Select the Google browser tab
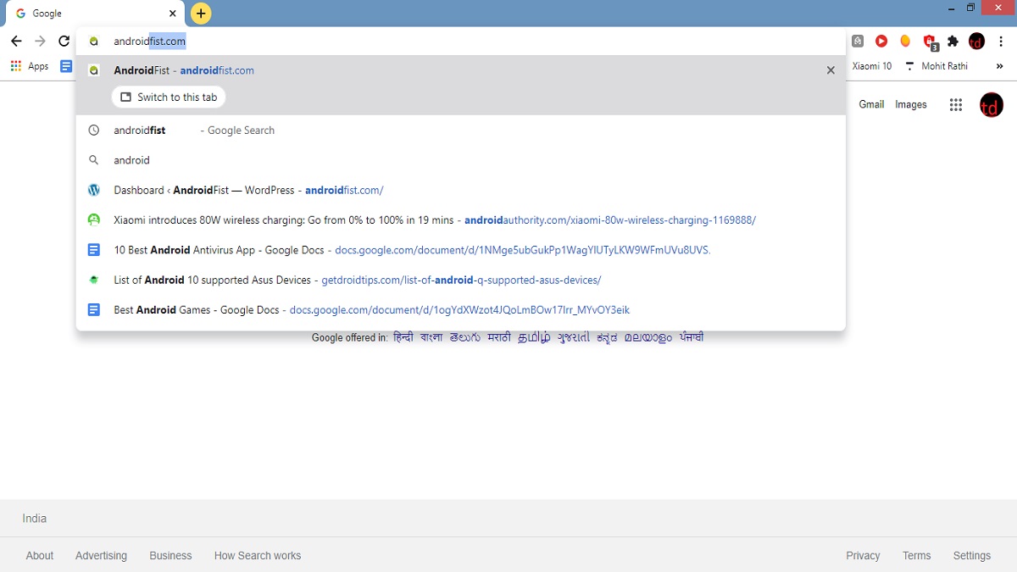Viewport: 1017px width, 572px height. 93,14
